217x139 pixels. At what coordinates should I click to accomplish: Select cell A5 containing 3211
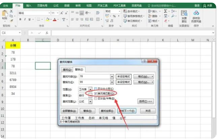pyautogui.click(x=13, y=73)
